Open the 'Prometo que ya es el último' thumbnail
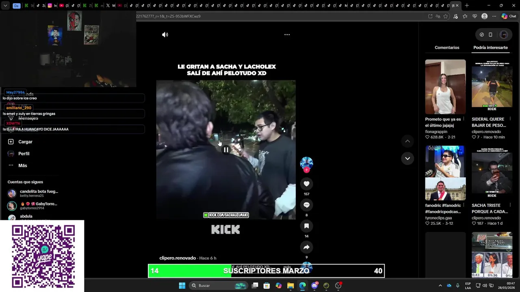Screen dimensions: 520x292 coord(445,87)
